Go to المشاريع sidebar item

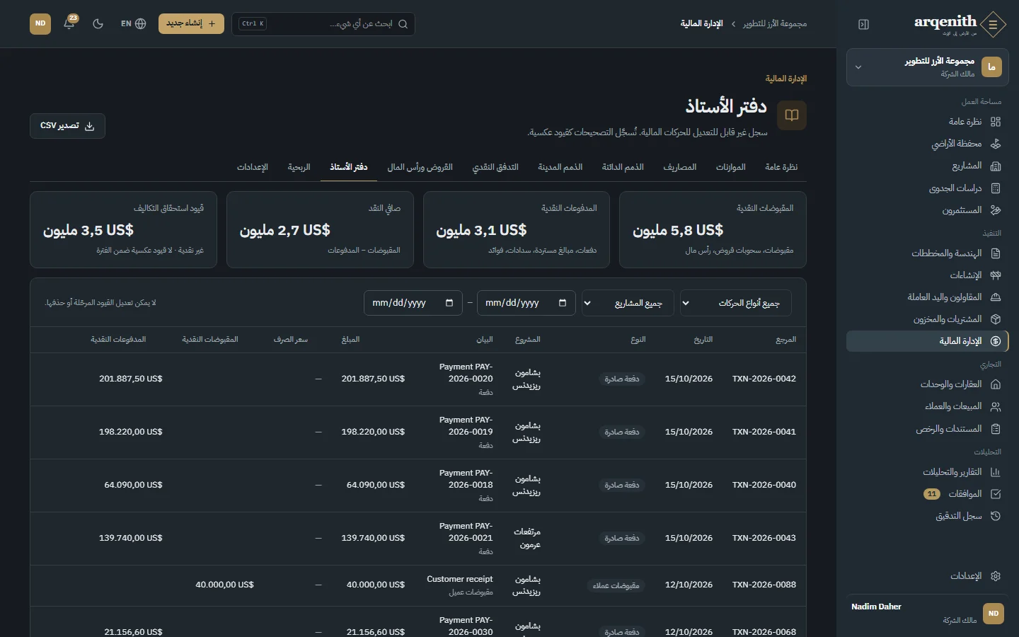pyautogui.click(x=927, y=166)
